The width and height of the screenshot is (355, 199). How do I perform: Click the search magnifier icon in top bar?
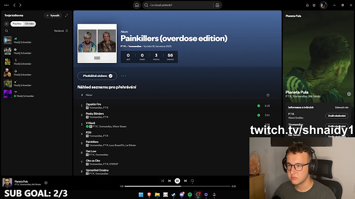pyautogui.click(x=146, y=5)
